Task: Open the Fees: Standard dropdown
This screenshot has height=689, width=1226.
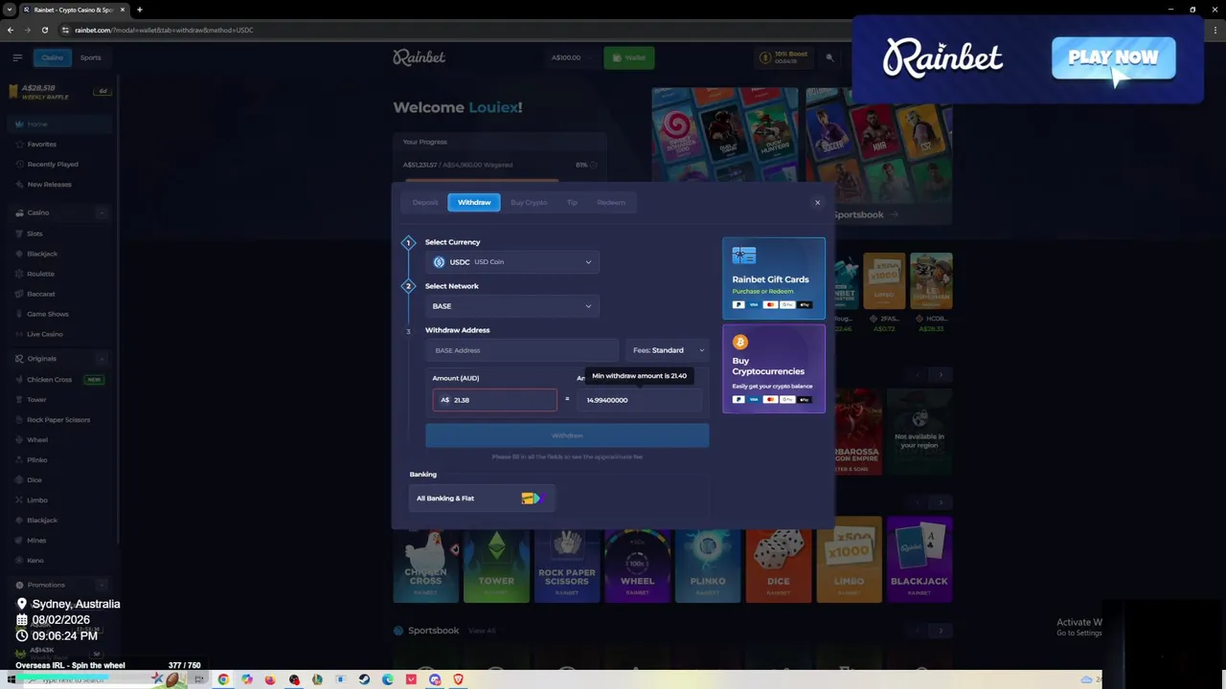Action: click(x=668, y=350)
